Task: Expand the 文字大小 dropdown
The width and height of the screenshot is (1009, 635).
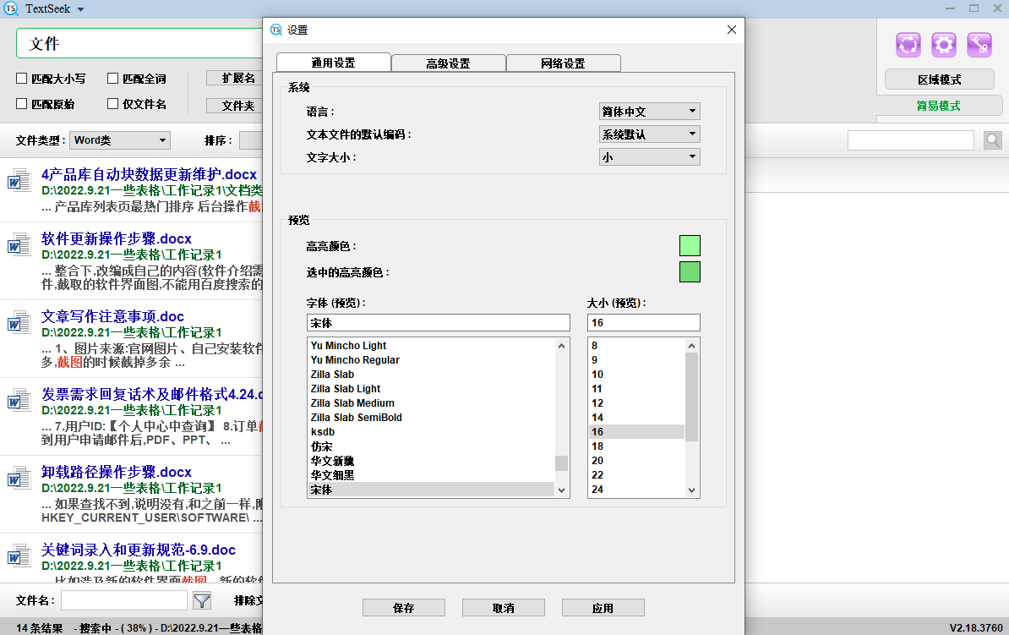Action: [x=649, y=156]
